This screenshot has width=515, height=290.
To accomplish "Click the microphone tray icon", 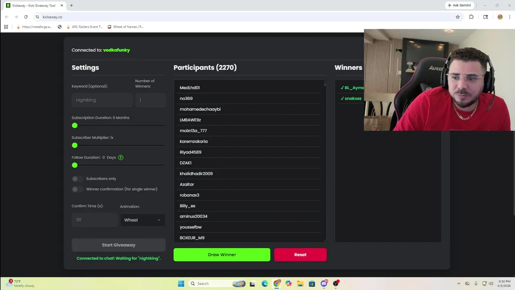I will tap(476, 284).
